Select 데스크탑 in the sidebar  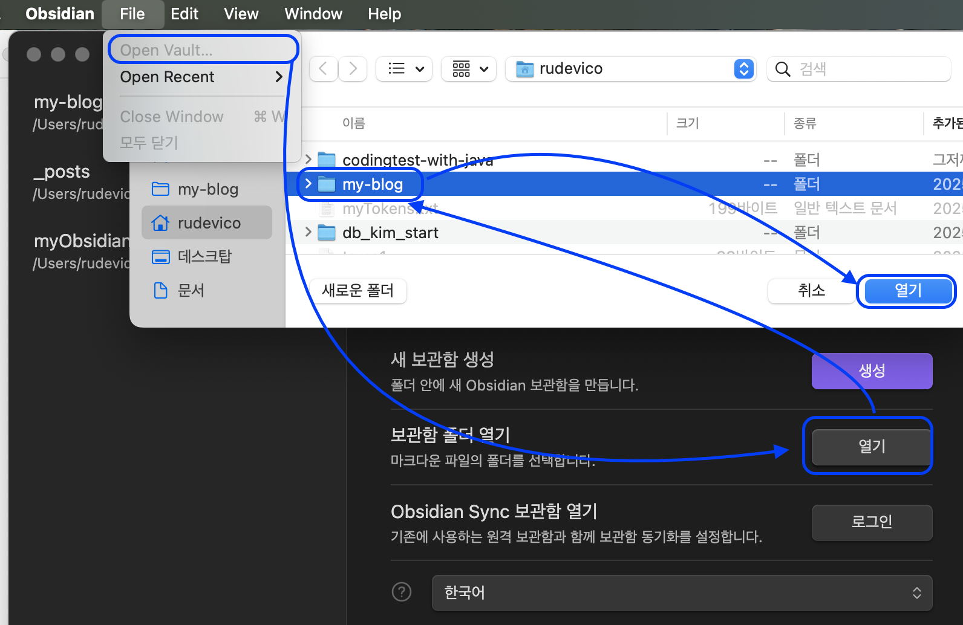tap(207, 257)
